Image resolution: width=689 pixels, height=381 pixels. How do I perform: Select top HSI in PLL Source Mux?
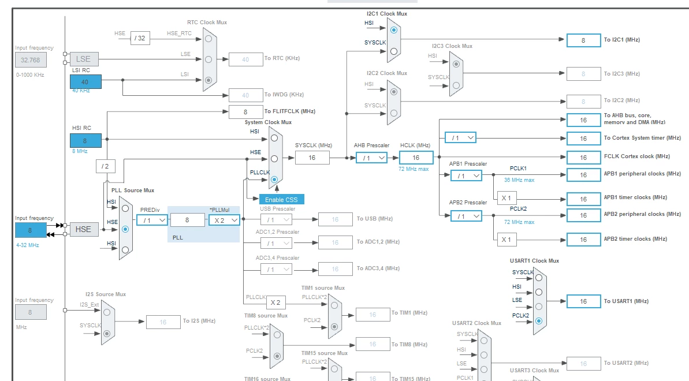point(125,208)
